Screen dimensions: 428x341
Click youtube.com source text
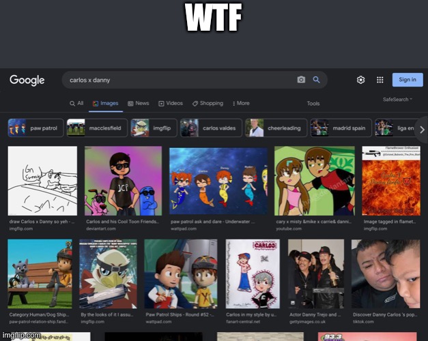coord(289,228)
